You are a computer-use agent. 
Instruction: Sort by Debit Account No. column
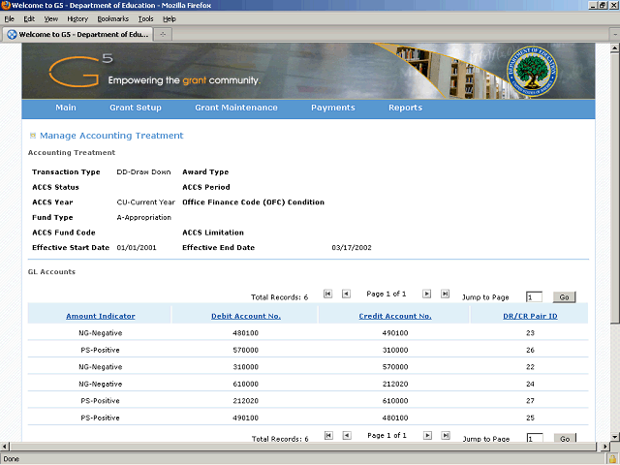246,316
